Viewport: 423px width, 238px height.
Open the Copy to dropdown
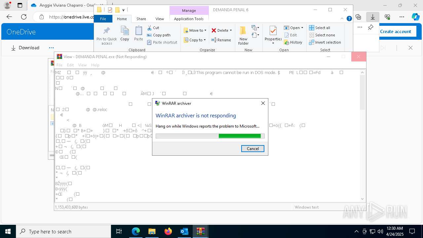195,40
